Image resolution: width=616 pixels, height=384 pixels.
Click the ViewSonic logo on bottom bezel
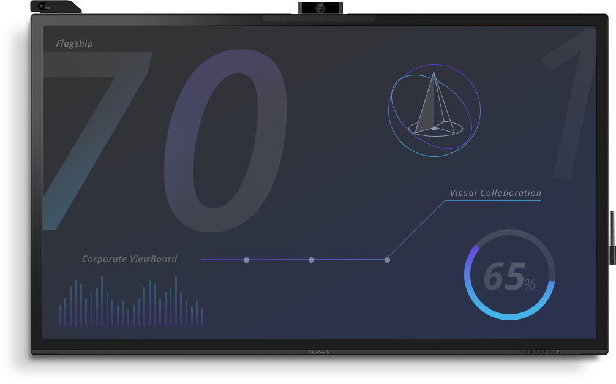(319, 352)
